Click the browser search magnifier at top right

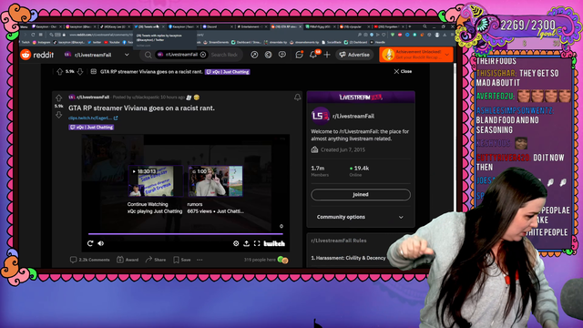pos(424,26)
